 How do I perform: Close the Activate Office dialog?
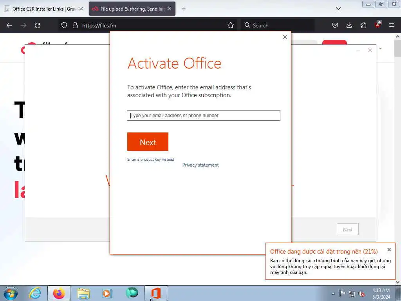click(285, 37)
